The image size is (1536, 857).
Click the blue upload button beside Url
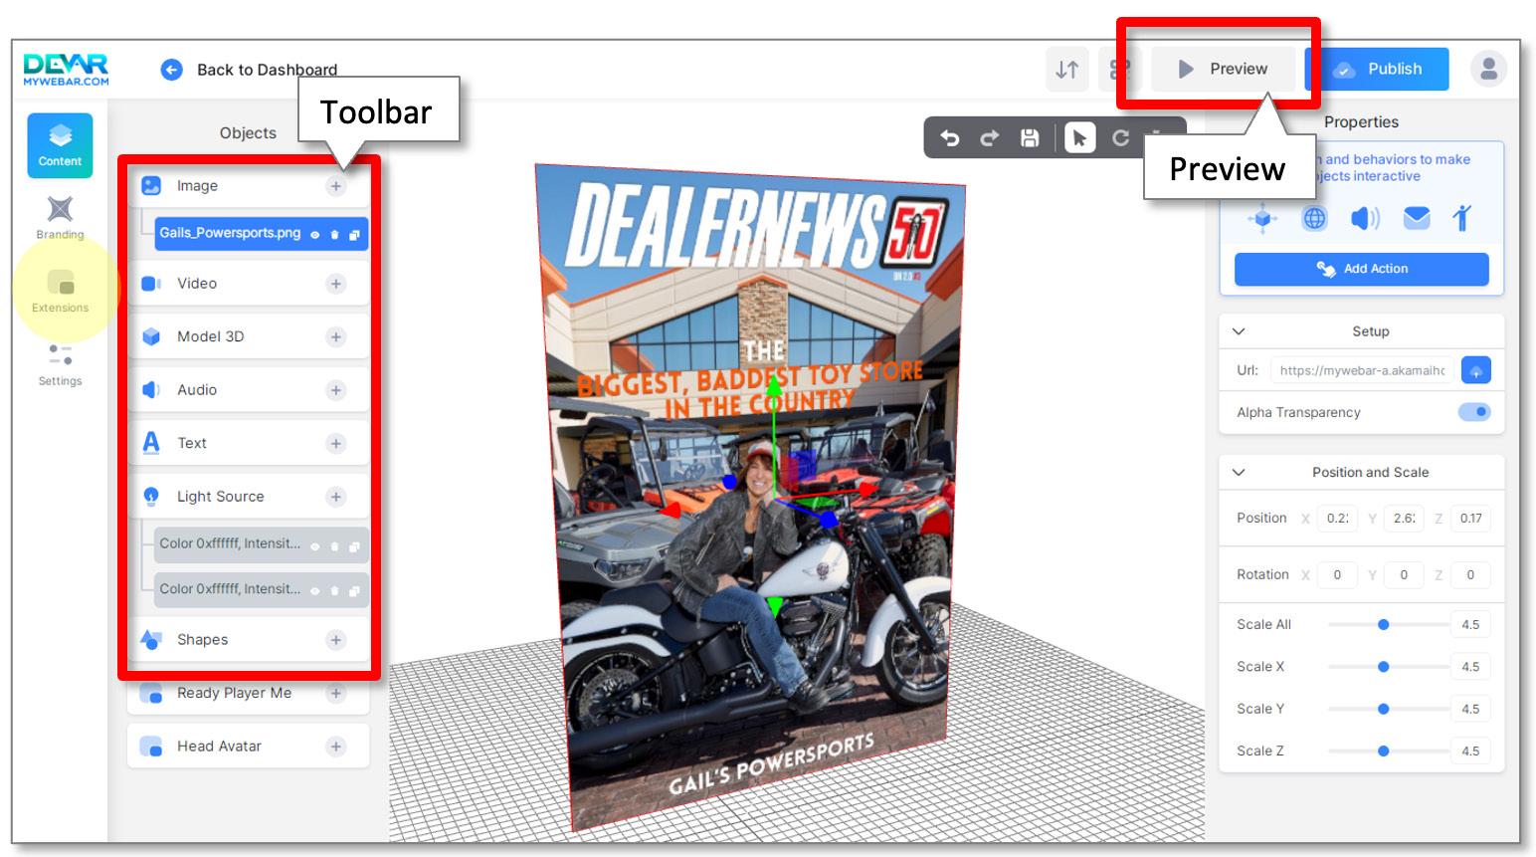[1476, 370]
